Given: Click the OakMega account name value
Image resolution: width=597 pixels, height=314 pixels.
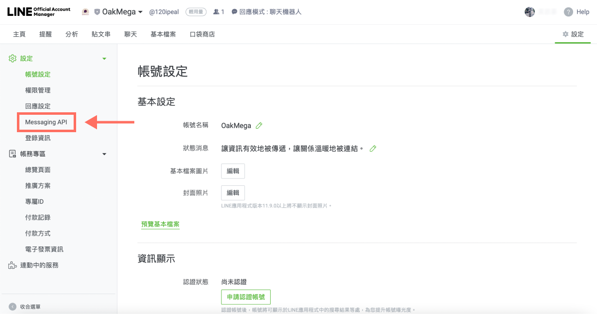Looking at the screenshot, I should [236, 126].
